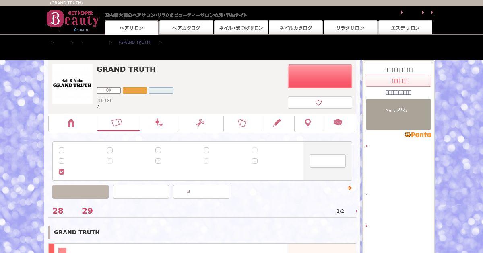
Task: Tick the third checkbox in the second filter row
Action: [158, 161]
